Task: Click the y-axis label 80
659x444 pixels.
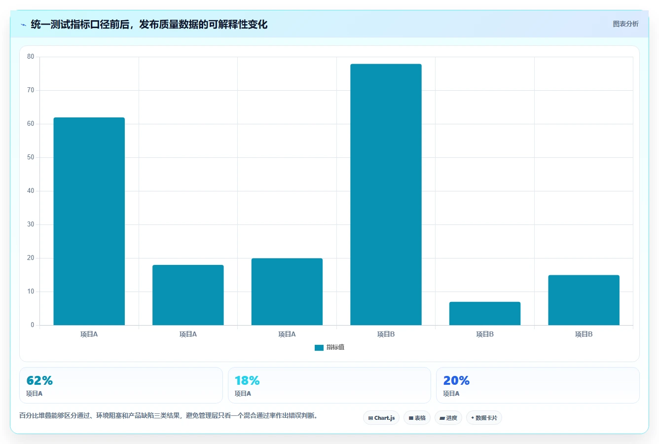Action: tap(31, 57)
